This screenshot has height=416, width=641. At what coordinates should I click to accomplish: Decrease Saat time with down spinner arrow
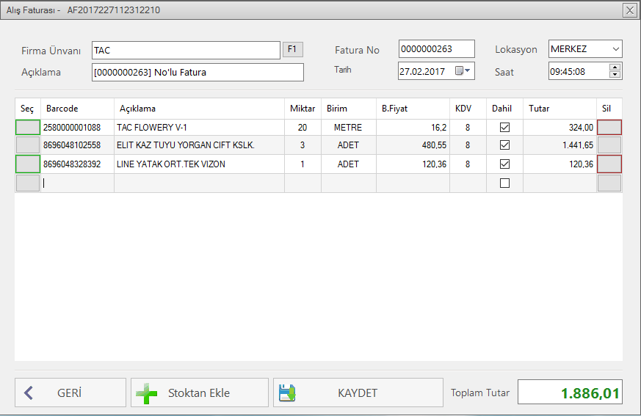pyautogui.click(x=615, y=75)
